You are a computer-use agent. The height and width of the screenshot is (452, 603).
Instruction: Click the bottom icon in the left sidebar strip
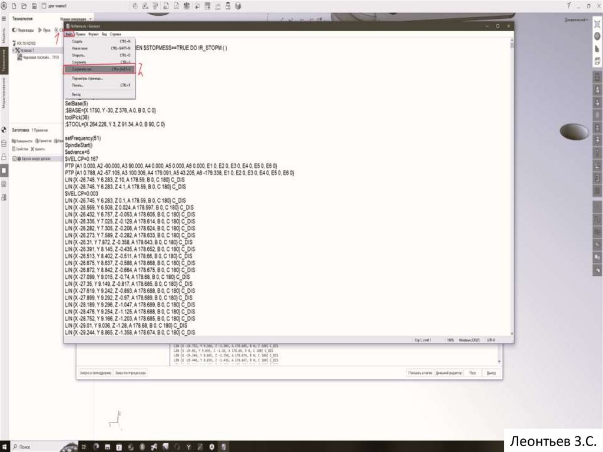coord(4,197)
